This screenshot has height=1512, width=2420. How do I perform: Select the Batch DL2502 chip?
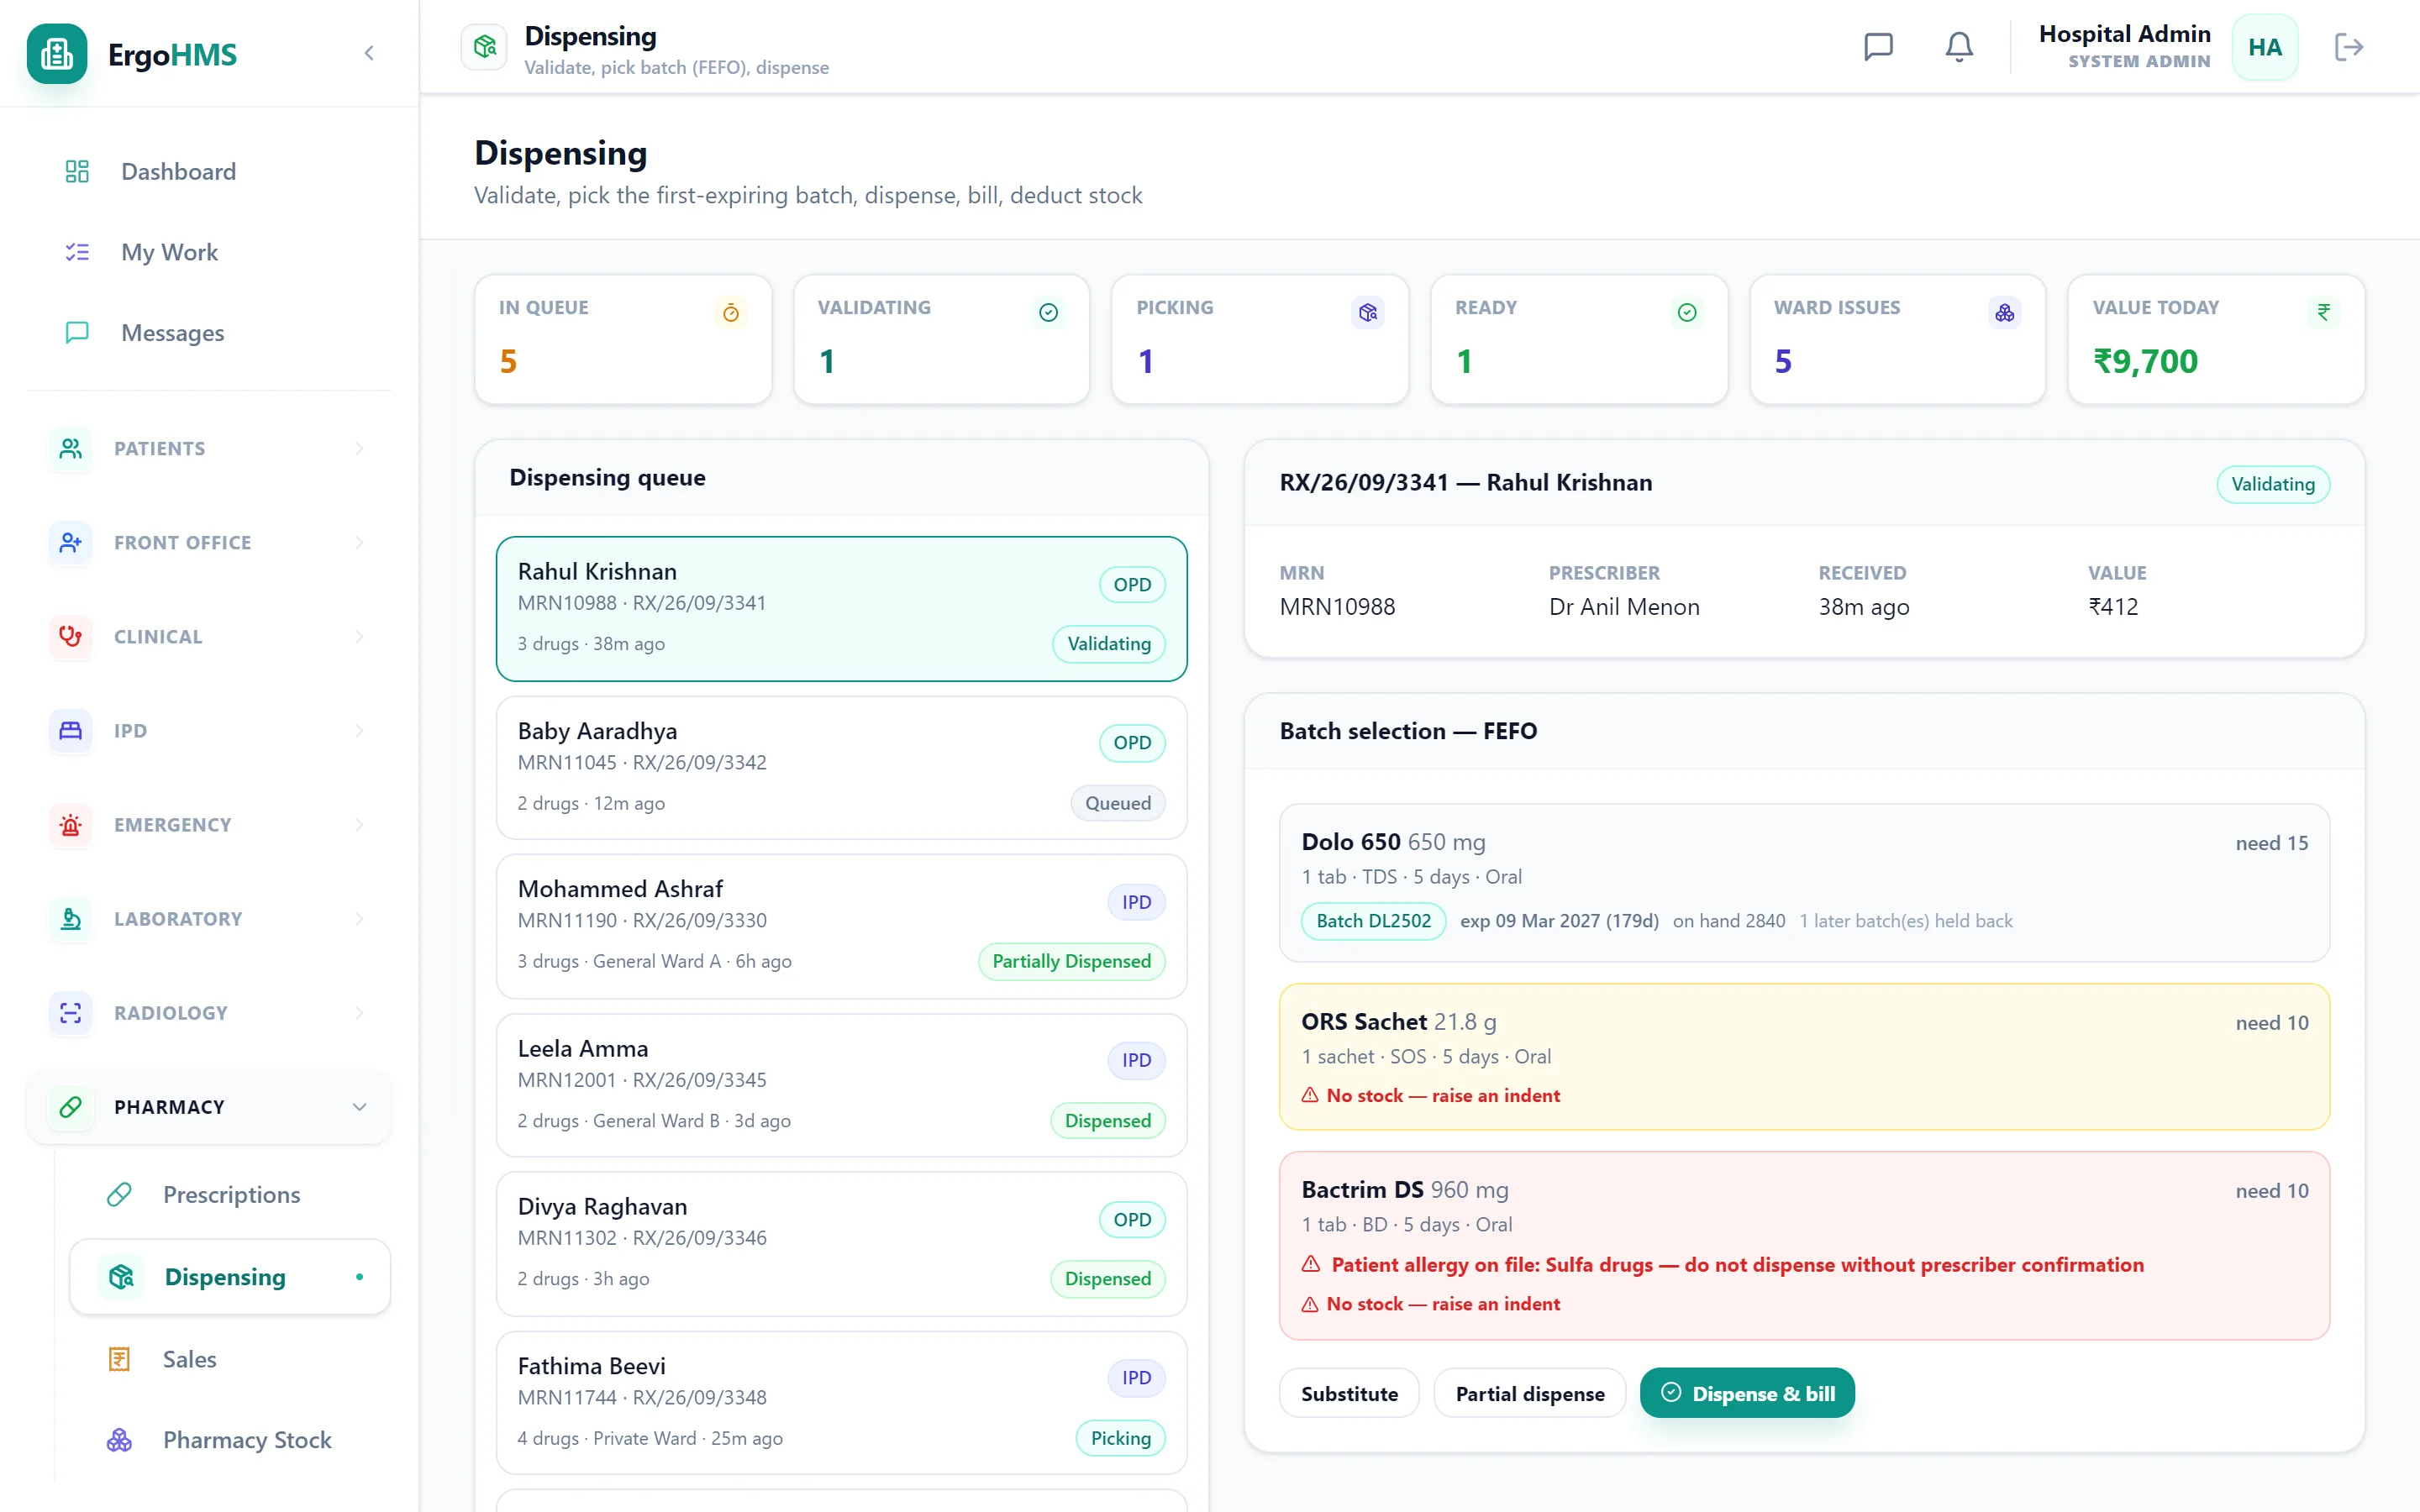tap(1373, 920)
